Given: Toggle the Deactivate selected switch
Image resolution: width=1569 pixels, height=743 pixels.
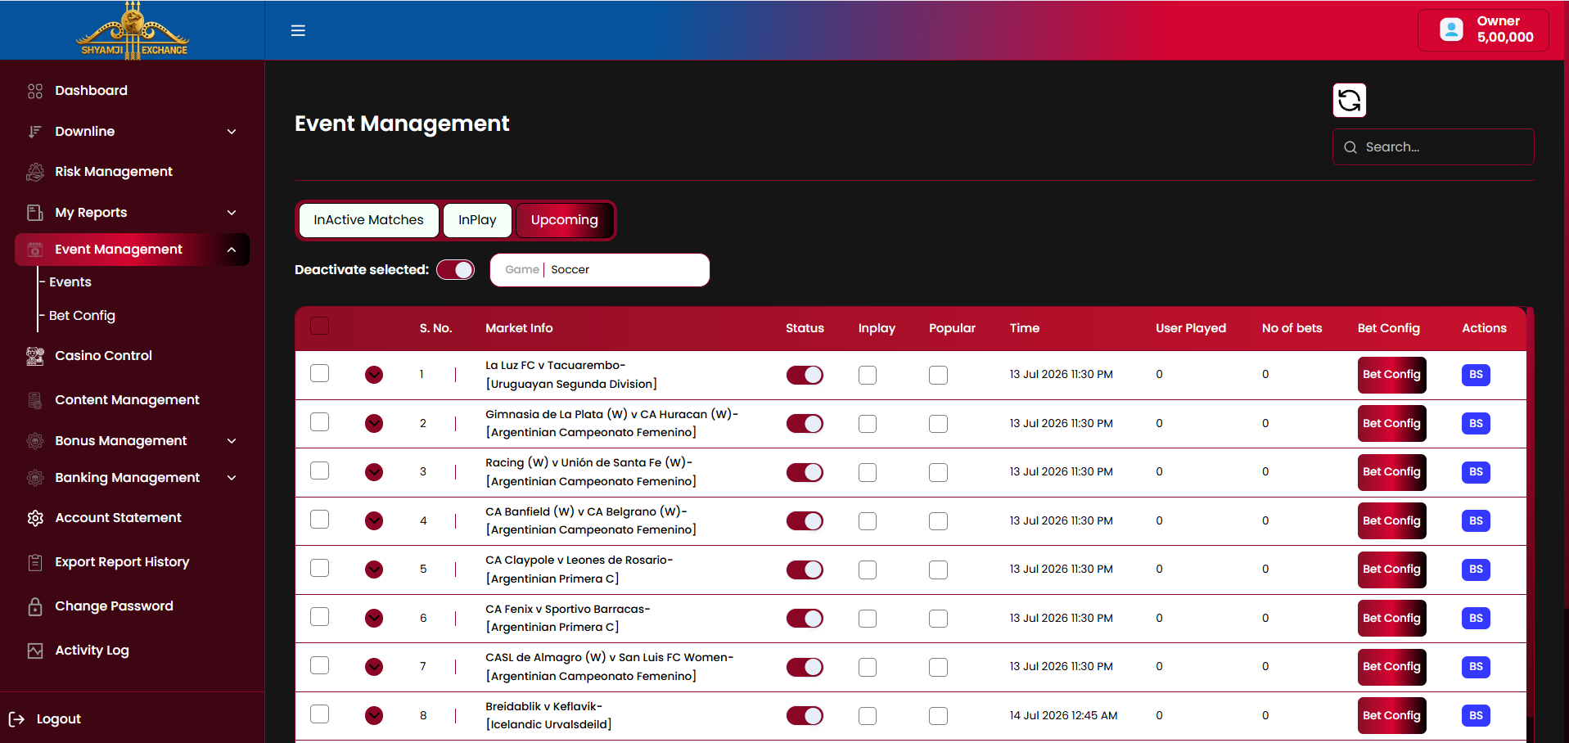Looking at the screenshot, I should (x=456, y=270).
